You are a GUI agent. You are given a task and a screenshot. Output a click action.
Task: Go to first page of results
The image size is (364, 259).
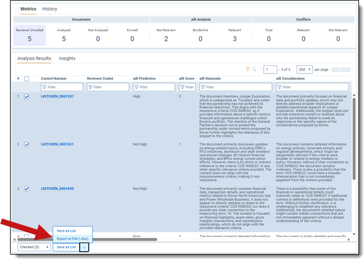pos(334,70)
